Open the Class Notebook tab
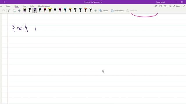This screenshot has height=104, width=186. (44, 6)
